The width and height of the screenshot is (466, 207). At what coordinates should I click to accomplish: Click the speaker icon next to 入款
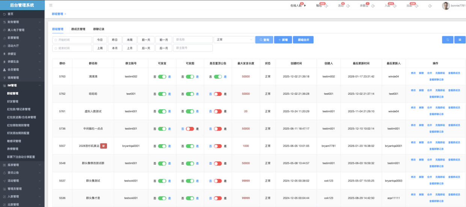coord(395,6)
